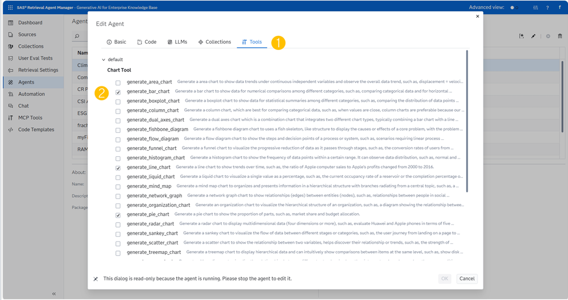Check the generate_network_graph checkbox
The image size is (568, 300).
(x=118, y=196)
